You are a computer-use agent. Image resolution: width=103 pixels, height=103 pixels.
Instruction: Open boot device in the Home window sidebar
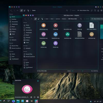pos(12,57)
